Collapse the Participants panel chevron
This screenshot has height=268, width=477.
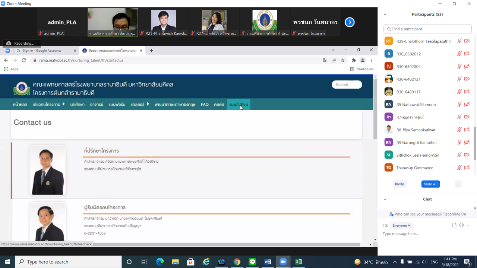click(385, 15)
